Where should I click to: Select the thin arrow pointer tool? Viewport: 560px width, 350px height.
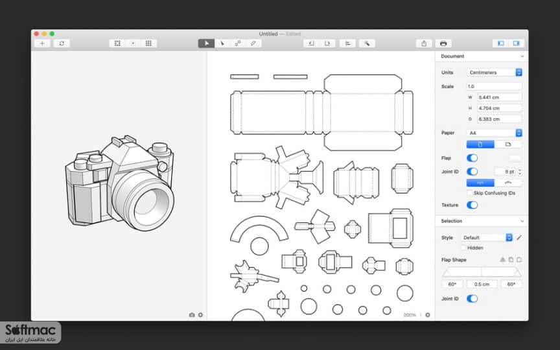222,43
